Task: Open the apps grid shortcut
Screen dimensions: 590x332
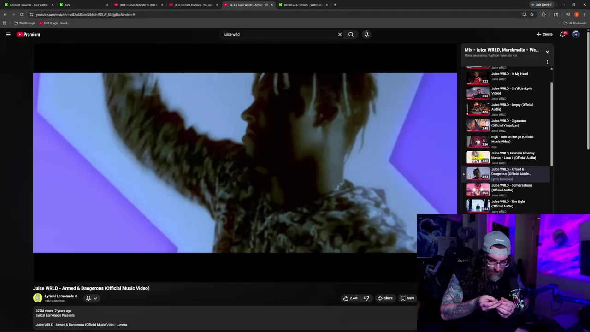Action: (x=5, y=23)
